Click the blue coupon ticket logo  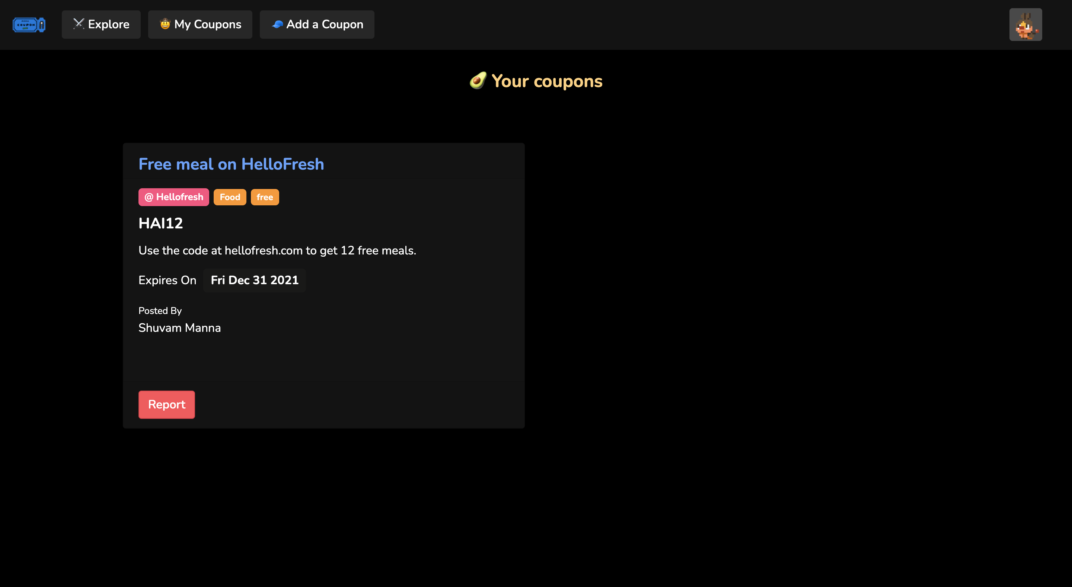[x=29, y=25]
